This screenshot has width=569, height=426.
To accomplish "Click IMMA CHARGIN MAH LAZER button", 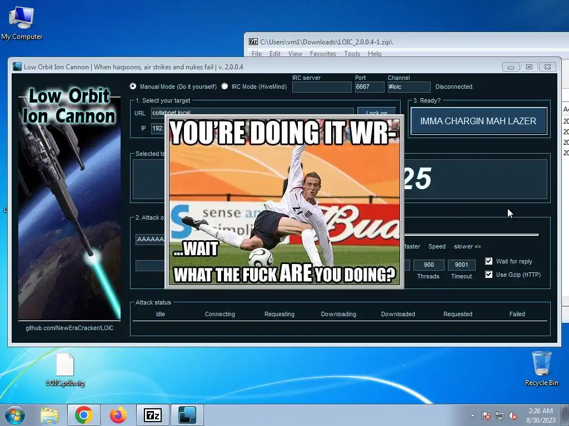I will (478, 121).
